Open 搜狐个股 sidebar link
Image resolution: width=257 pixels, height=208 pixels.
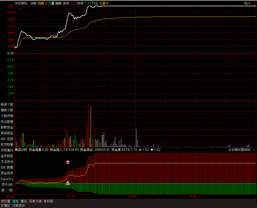click(x=7, y=110)
